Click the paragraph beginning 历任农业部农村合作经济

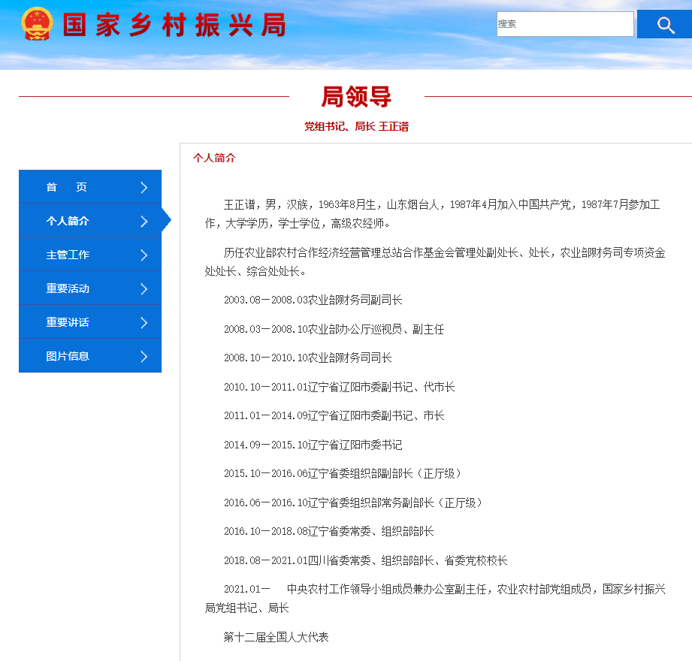point(435,261)
